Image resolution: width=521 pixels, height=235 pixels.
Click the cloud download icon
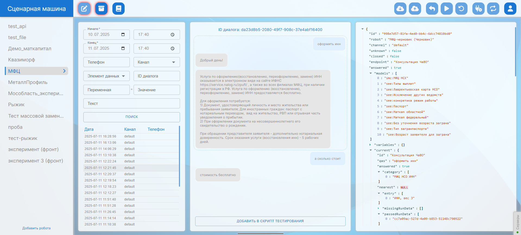click(400, 9)
